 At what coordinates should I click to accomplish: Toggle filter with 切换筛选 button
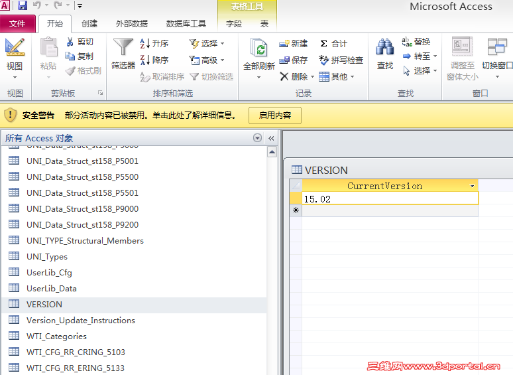(211, 76)
